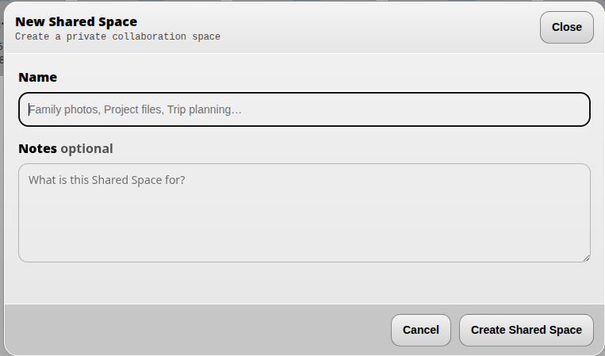Select the "Family photos, Project files" placeholder box
605x356 pixels.
coord(304,109)
